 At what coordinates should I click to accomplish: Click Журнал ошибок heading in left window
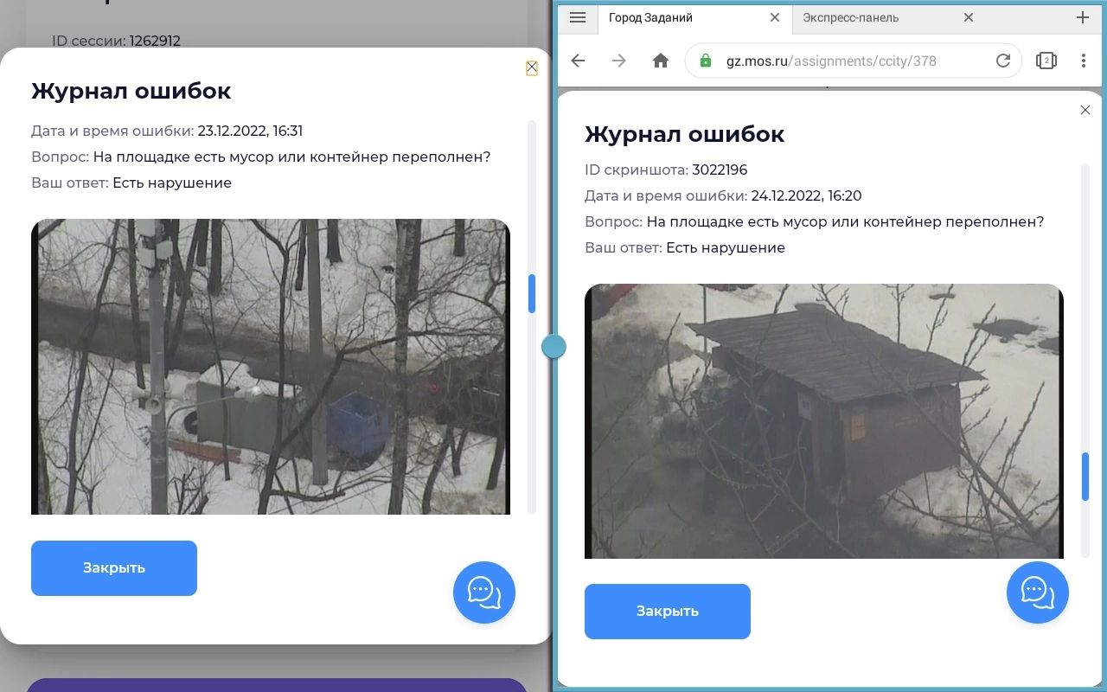(x=131, y=91)
